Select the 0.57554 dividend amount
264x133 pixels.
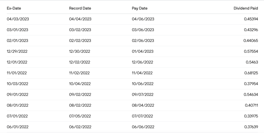[251, 52]
